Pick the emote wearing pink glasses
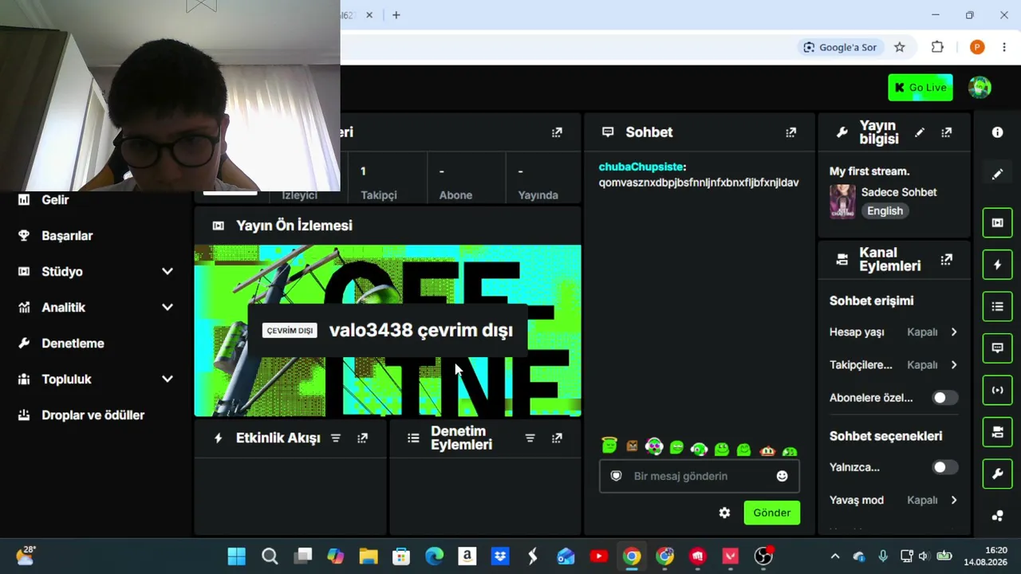Screen dimensions: 1021x574 click(654, 447)
